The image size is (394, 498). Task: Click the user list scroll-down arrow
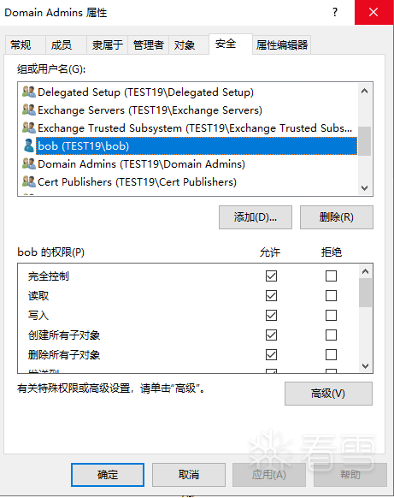(364, 188)
